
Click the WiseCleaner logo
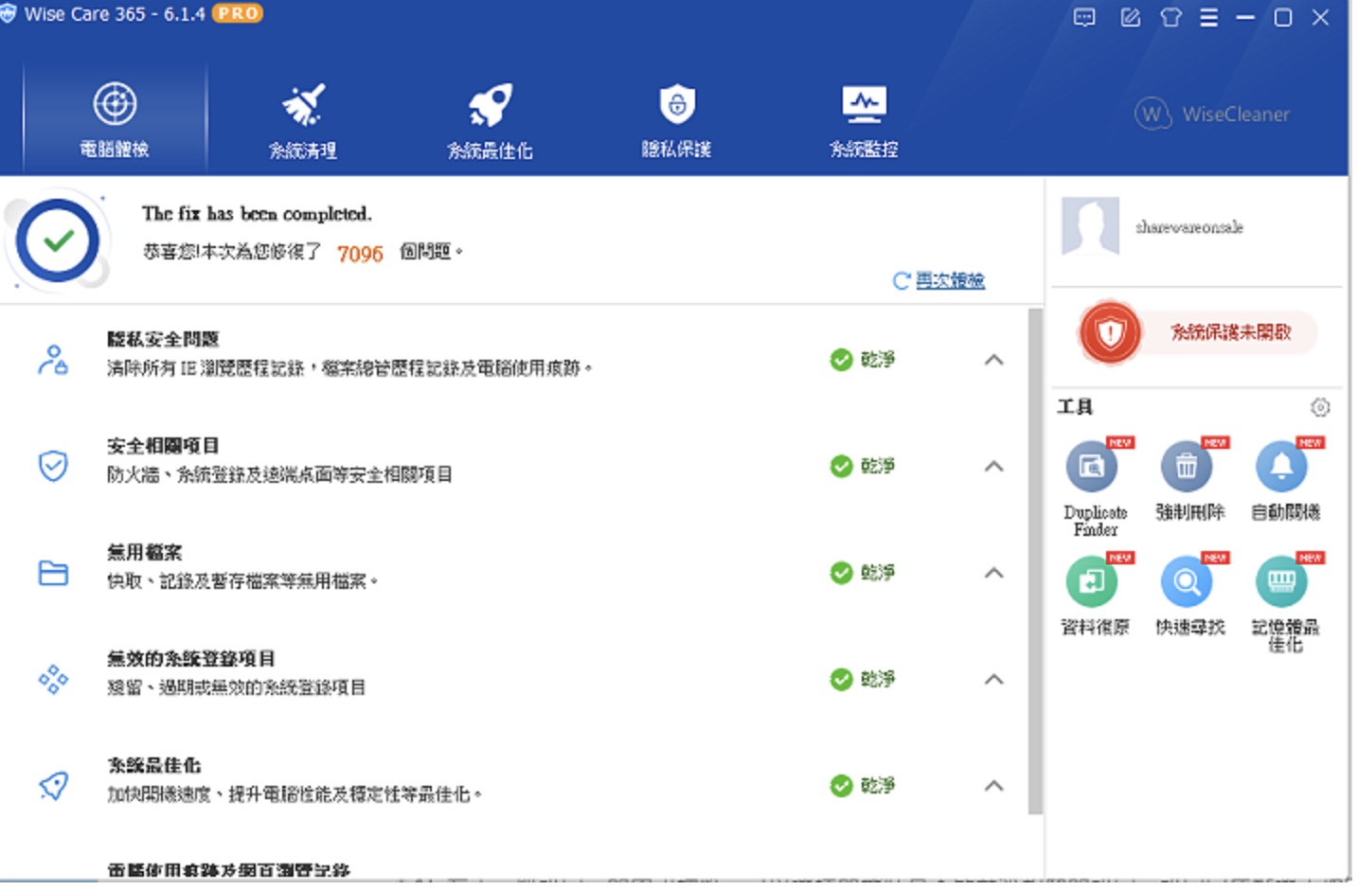coord(1212,114)
